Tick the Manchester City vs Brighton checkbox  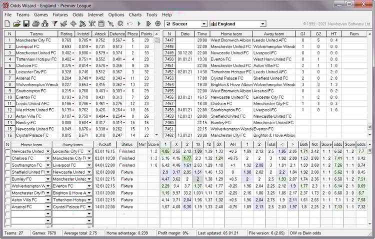tap(7, 193)
